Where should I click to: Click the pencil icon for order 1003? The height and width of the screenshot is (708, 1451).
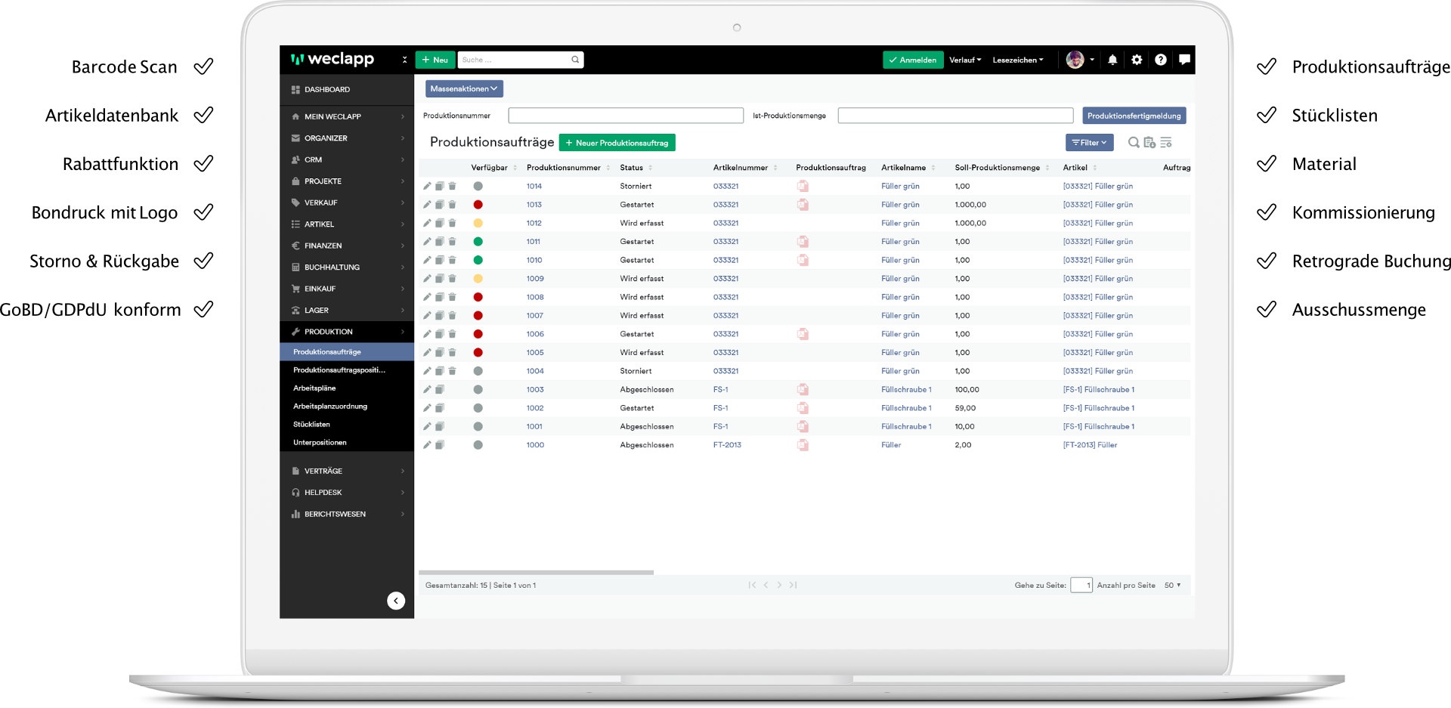pyautogui.click(x=427, y=389)
